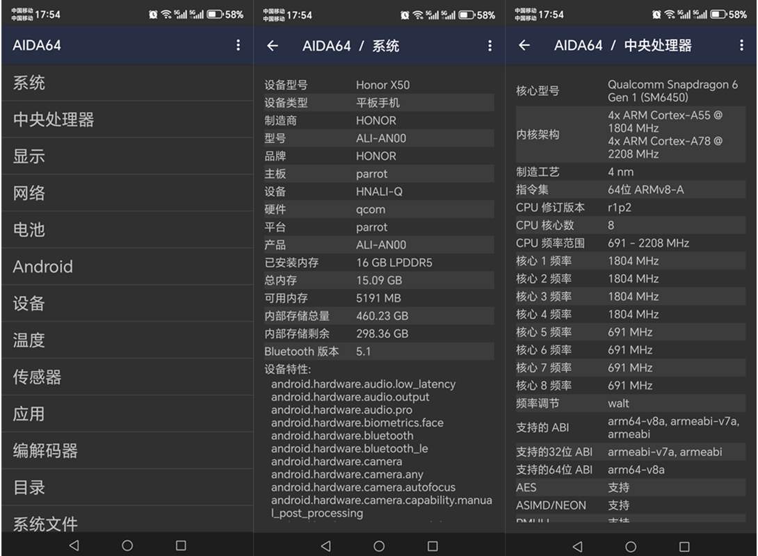Tap Android back button in left screen navbar
The width and height of the screenshot is (758, 556).
[74, 546]
